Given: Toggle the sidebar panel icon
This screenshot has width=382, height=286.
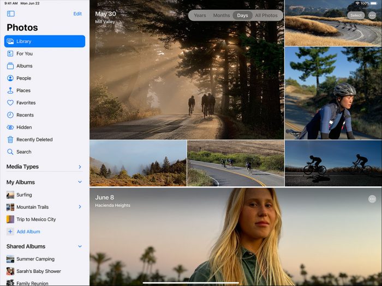Looking at the screenshot, I should point(10,14).
